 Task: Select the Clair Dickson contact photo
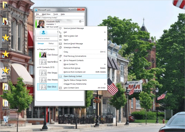[43, 55]
